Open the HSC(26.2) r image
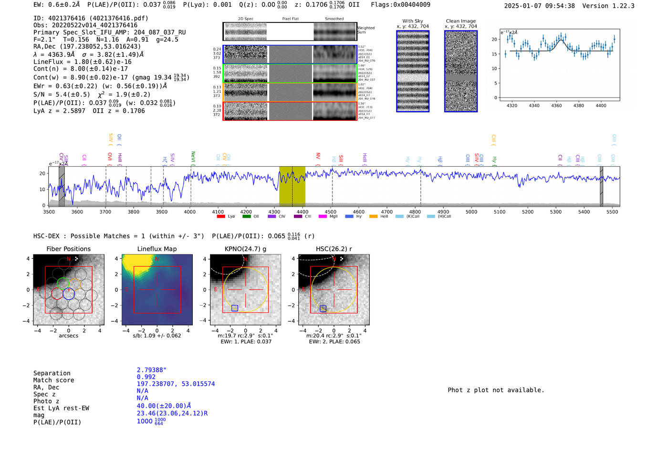Screen dimensions: 668x455 (334, 290)
